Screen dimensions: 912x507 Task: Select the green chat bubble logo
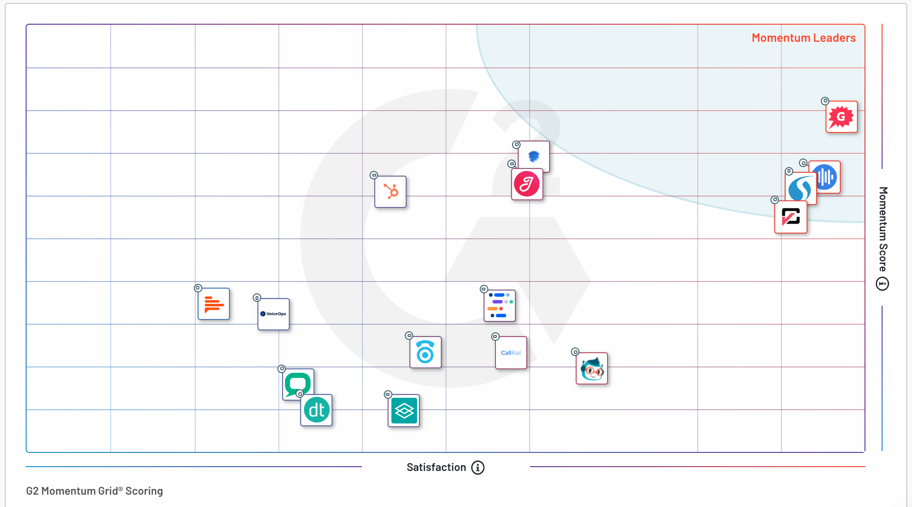click(298, 383)
